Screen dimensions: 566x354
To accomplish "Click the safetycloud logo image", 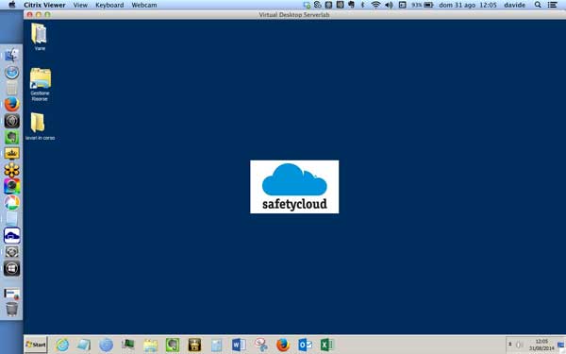I will coord(294,187).
